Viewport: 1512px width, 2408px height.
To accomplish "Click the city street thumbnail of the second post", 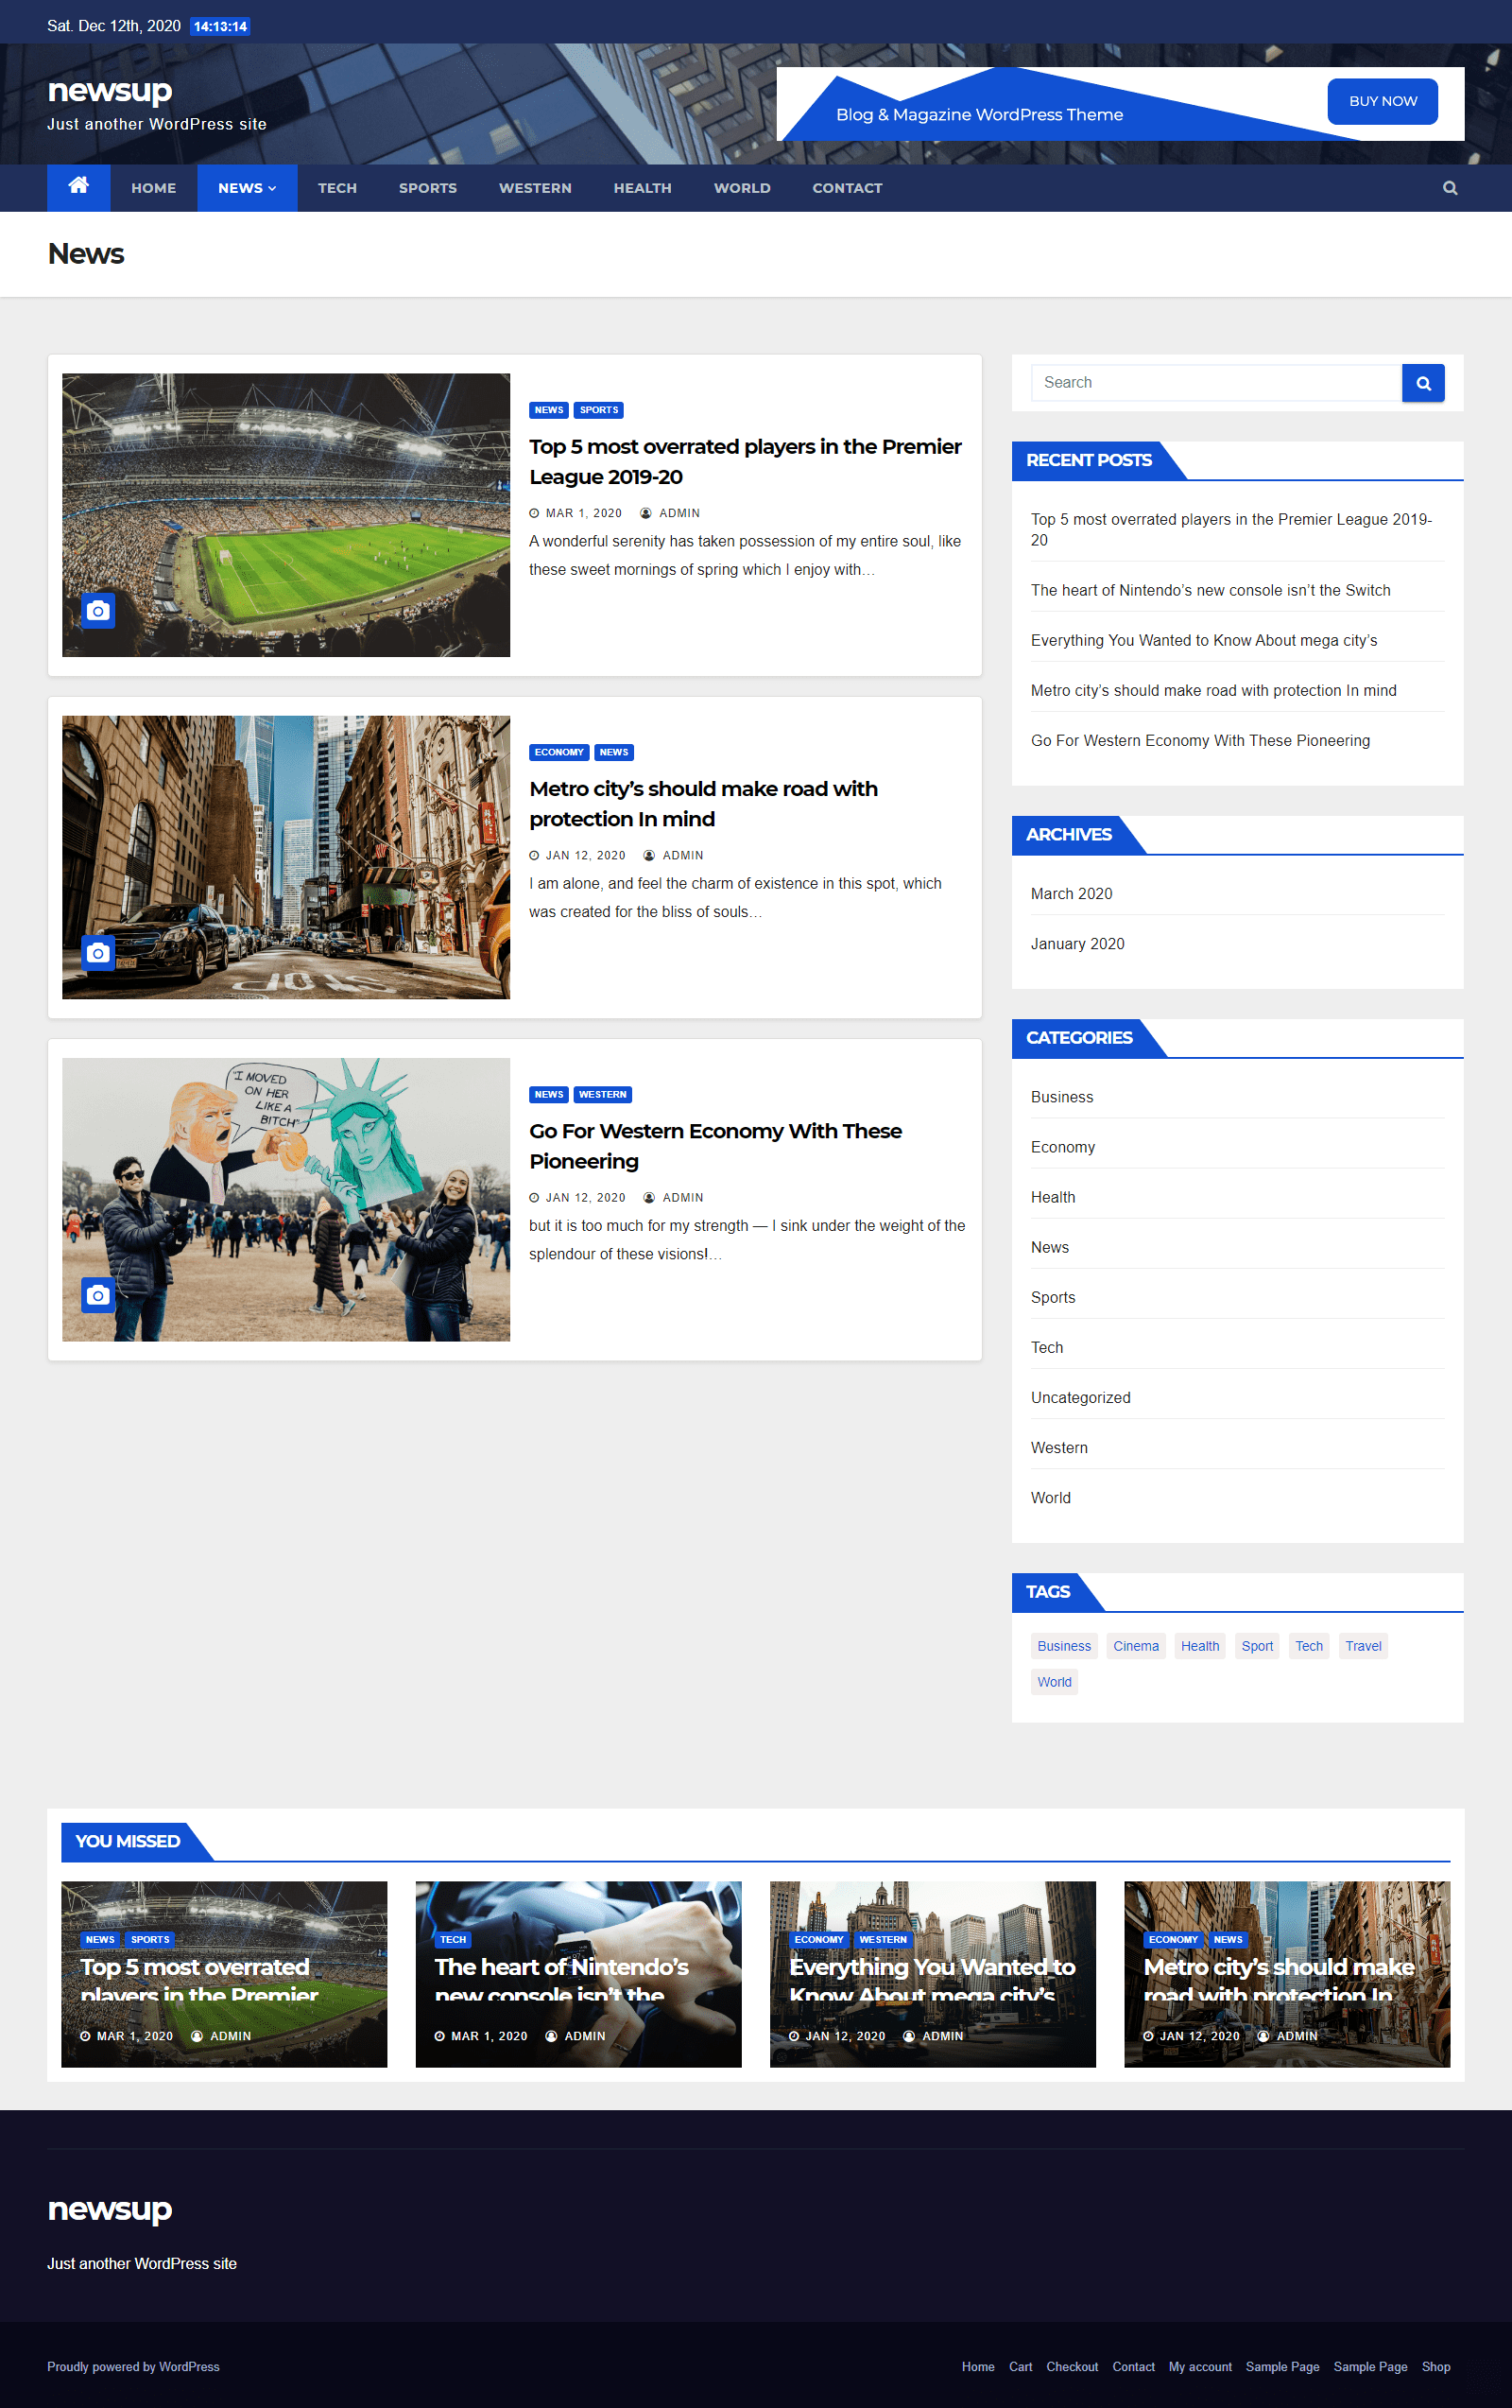I will click(285, 857).
